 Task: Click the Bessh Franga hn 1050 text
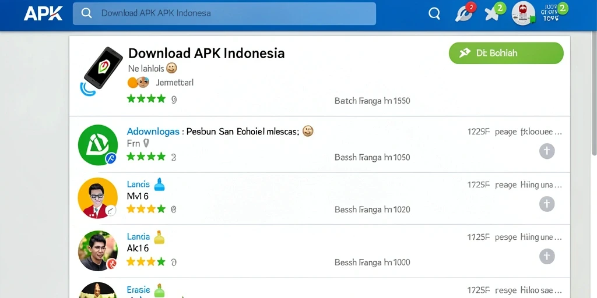(x=372, y=157)
